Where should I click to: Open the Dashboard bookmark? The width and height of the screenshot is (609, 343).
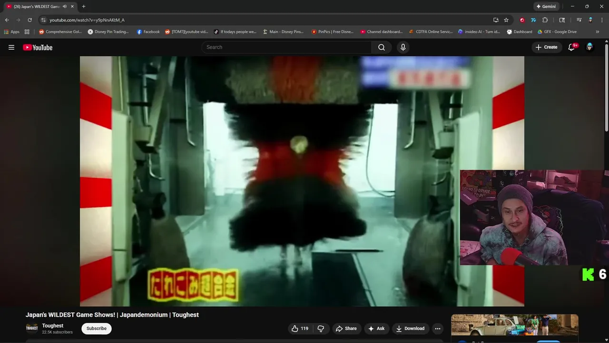point(520,32)
